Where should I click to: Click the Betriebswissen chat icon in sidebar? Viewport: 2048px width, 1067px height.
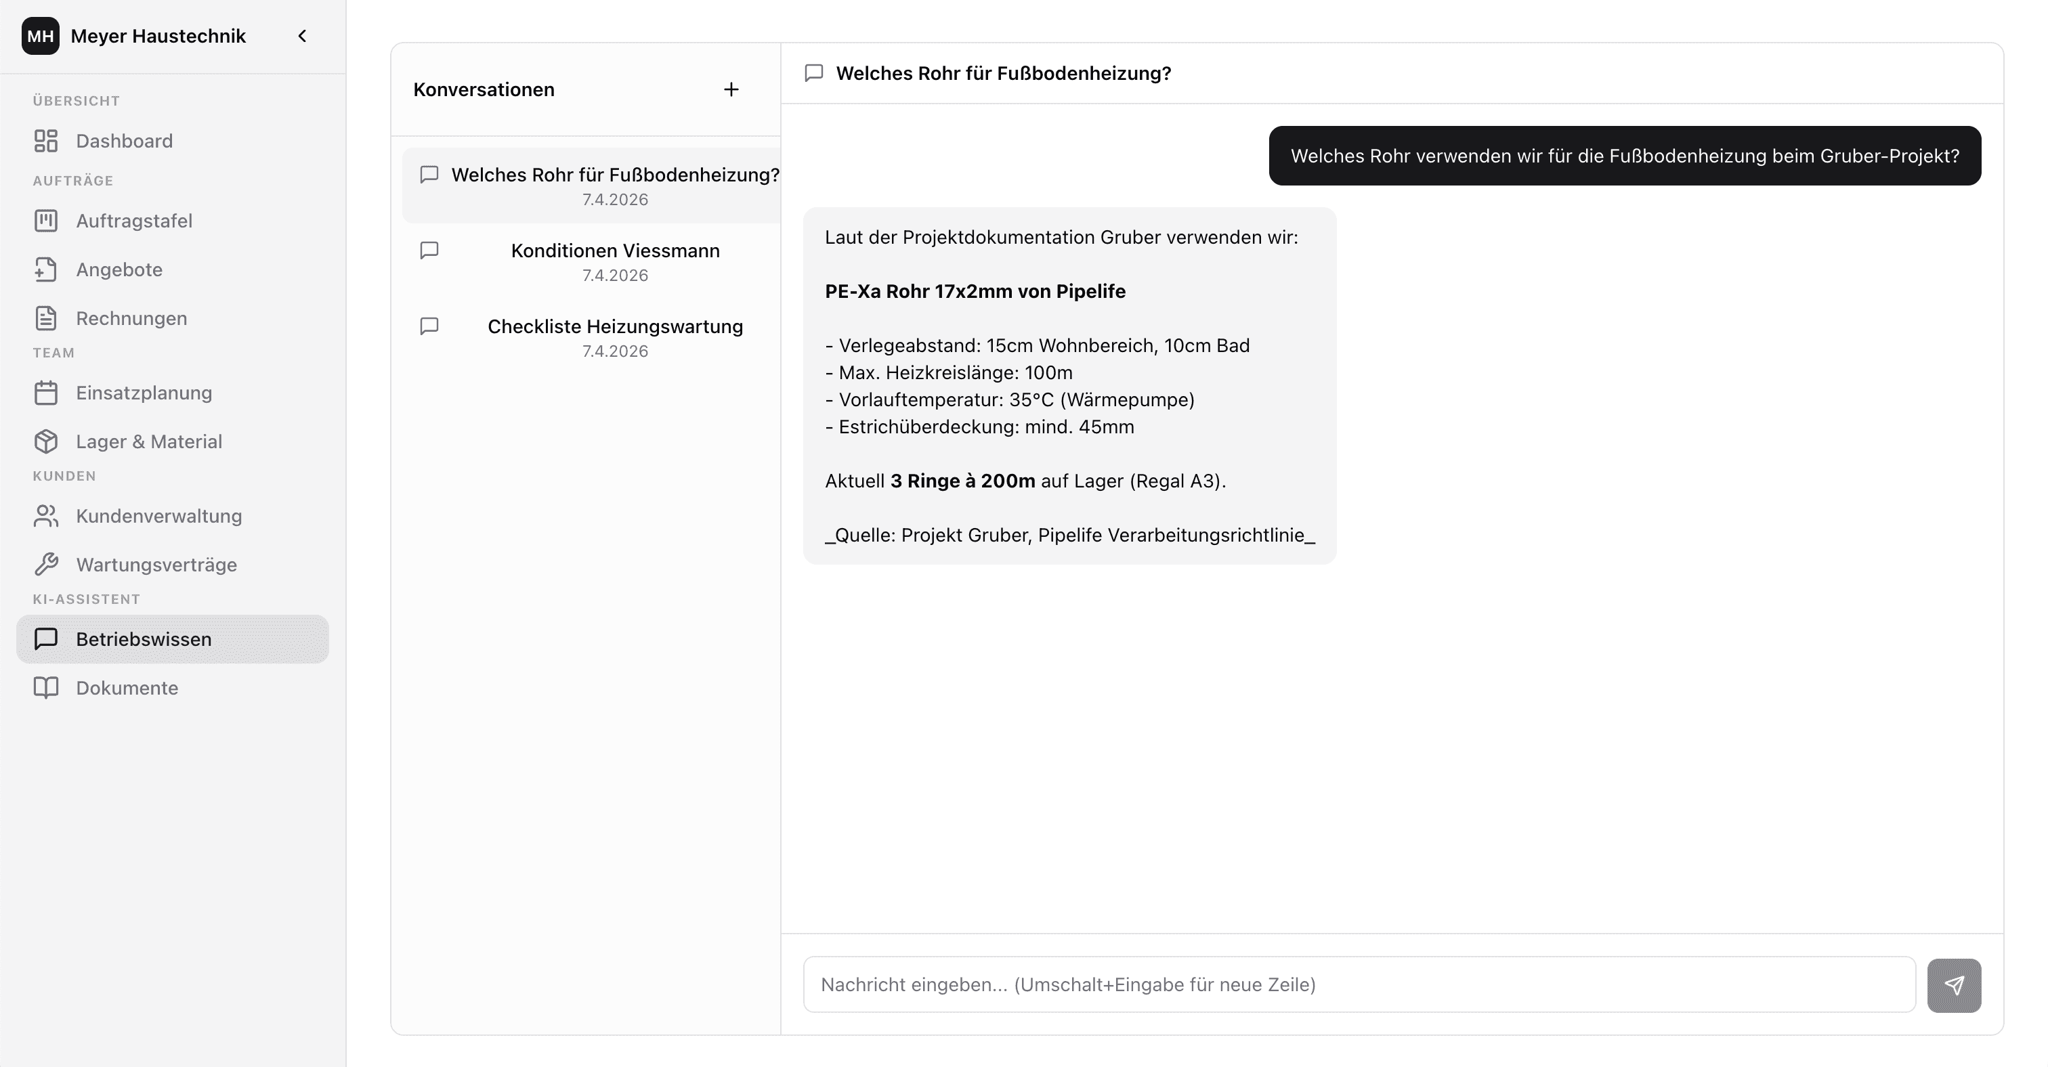(46, 638)
